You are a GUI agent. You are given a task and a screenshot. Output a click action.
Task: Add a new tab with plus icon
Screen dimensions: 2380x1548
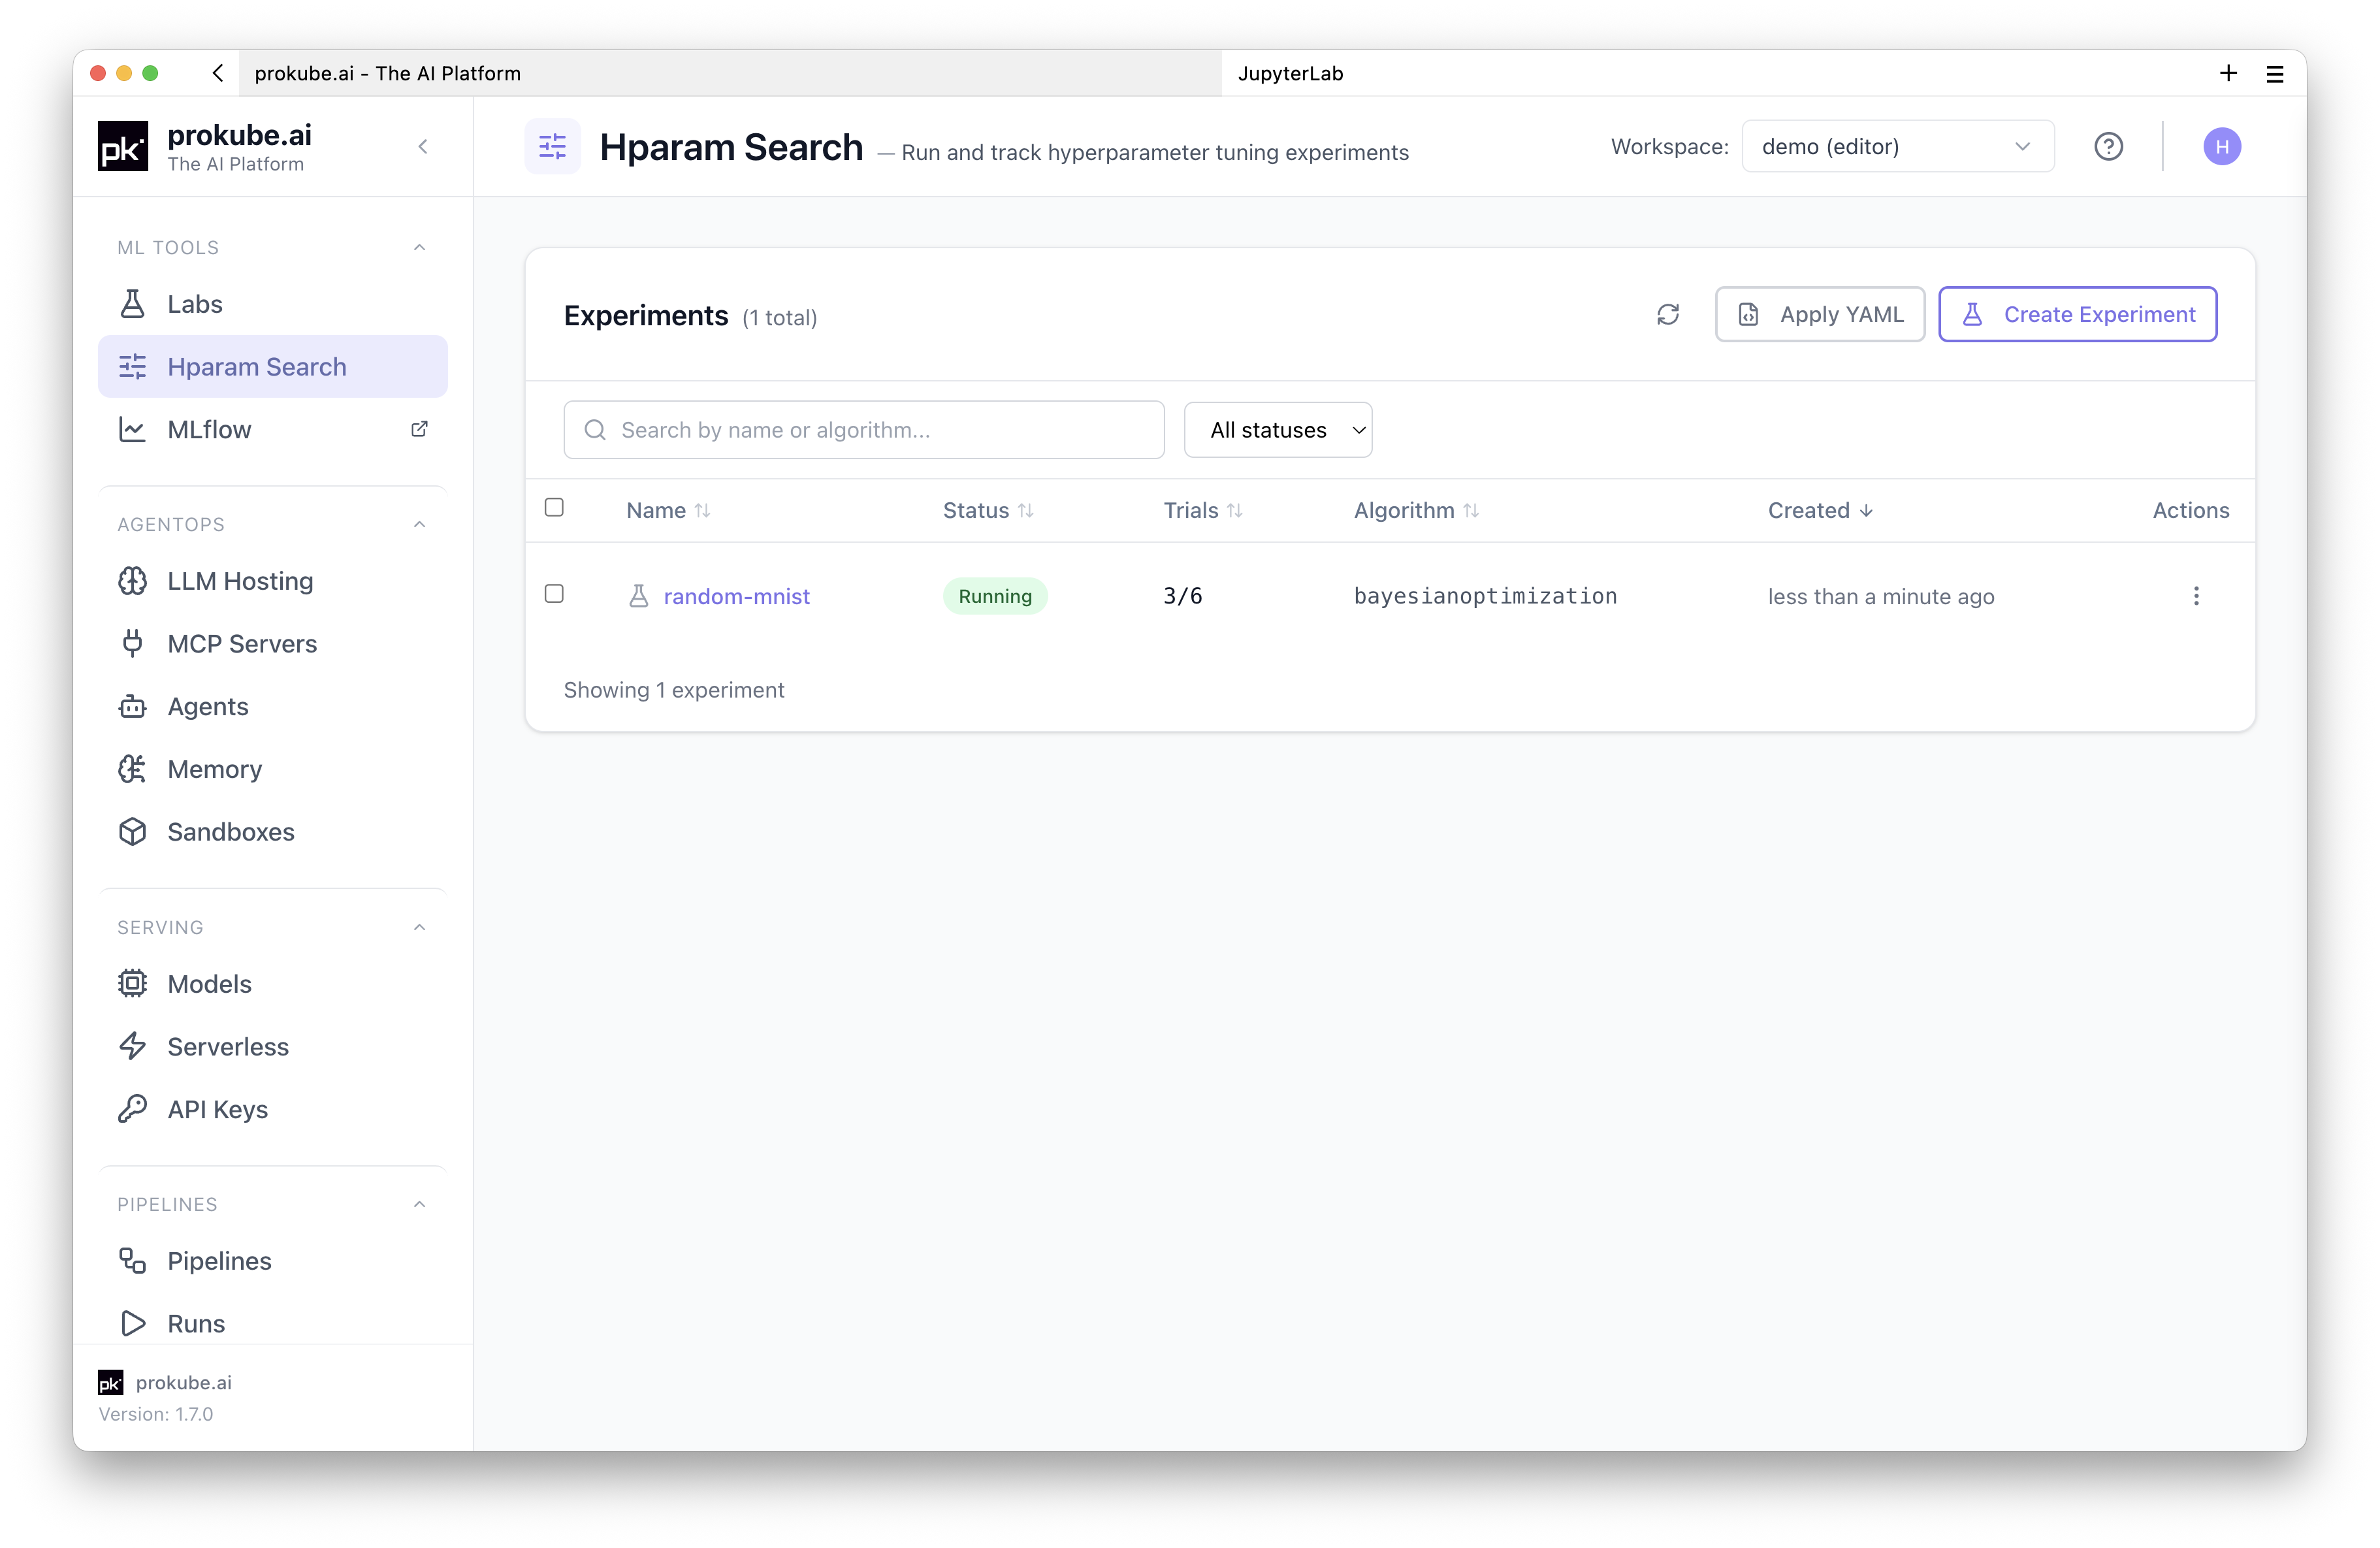coord(2227,73)
